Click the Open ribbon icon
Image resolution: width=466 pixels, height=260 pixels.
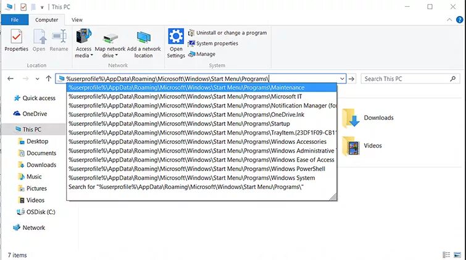pyautogui.click(x=39, y=41)
